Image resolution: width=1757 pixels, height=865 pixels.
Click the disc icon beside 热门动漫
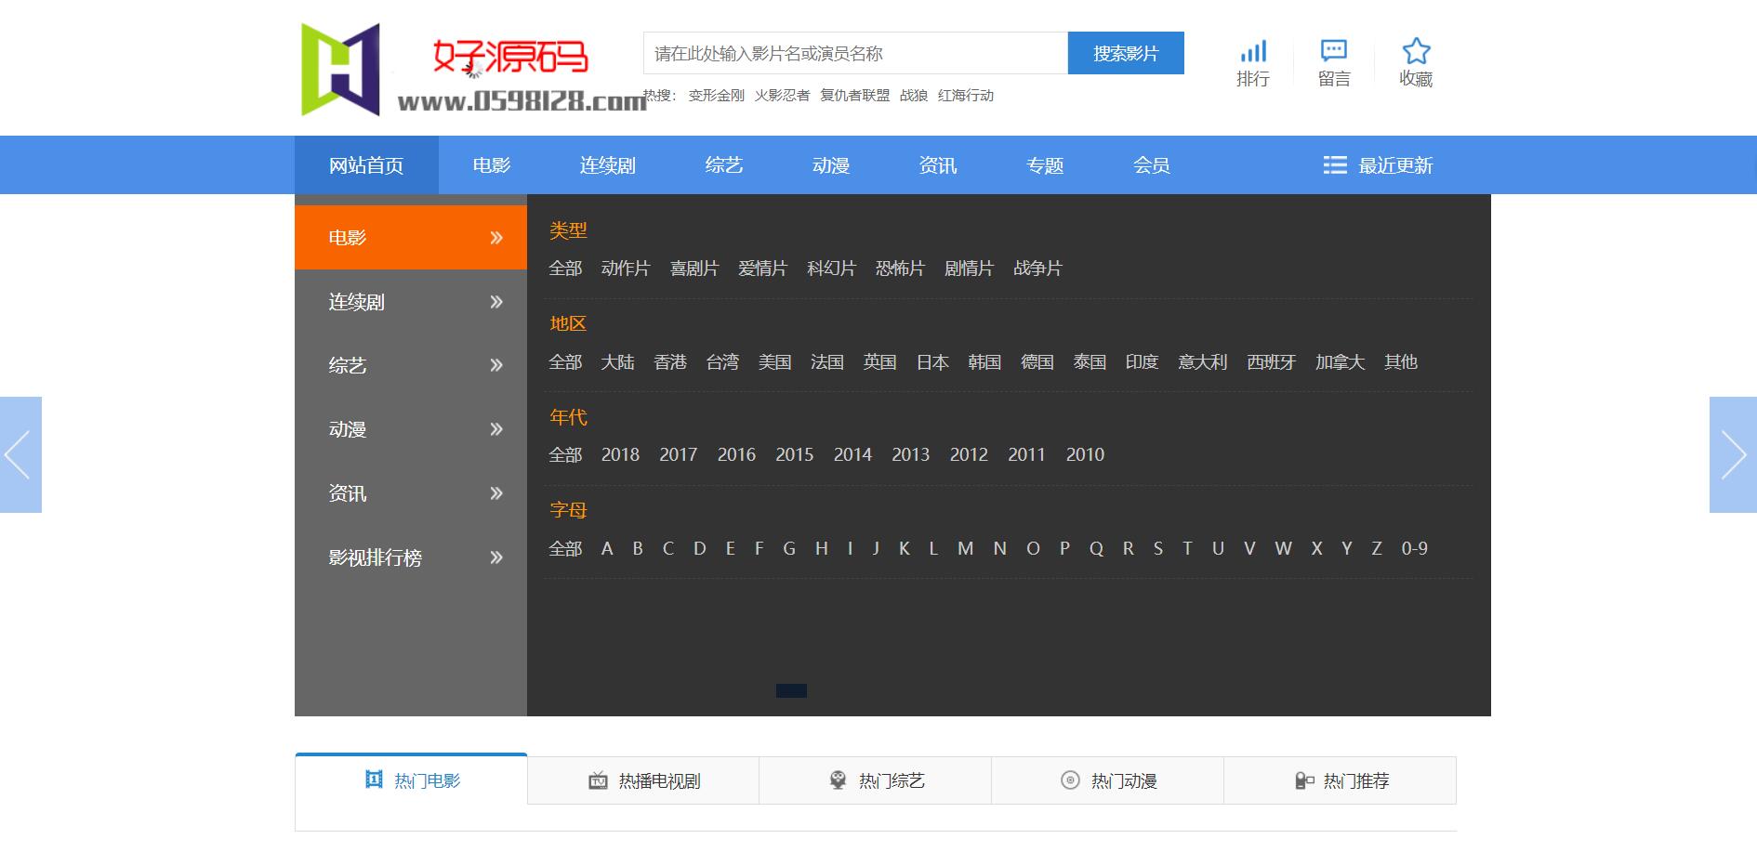(x=1070, y=780)
